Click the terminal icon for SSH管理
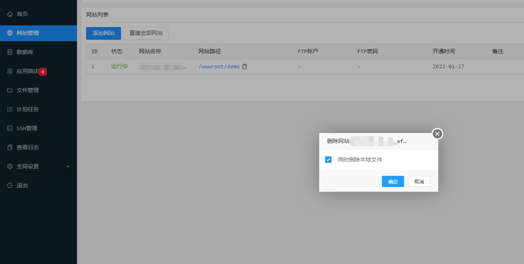Viewport: 524px width, 264px height. [x=10, y=128]
